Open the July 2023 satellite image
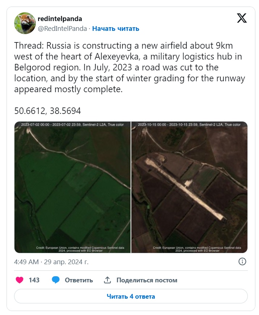The height and width of the screenshot is (315, 259). pyautogui.click(x=72, y=187)
